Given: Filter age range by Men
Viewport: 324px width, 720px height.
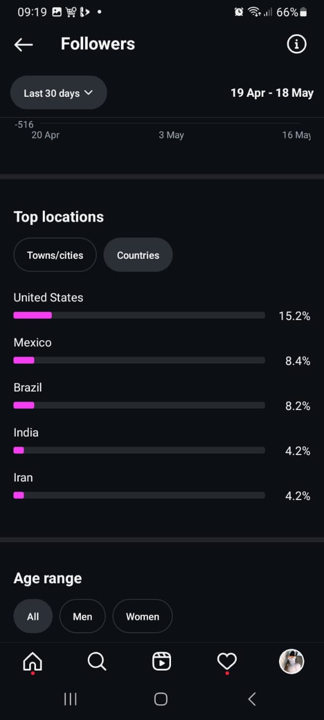Looking at the screenshot, I should coord(83,616).
